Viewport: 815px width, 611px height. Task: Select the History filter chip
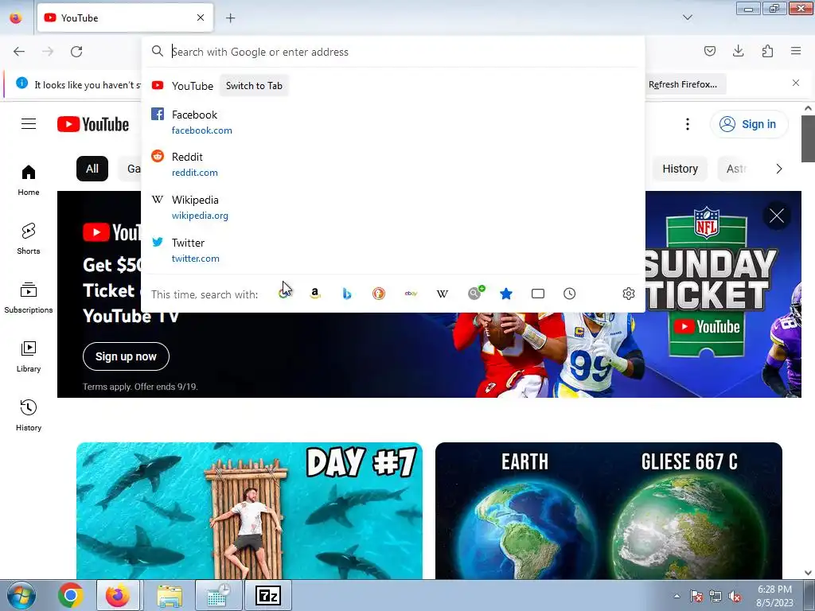tap(680, 169)
